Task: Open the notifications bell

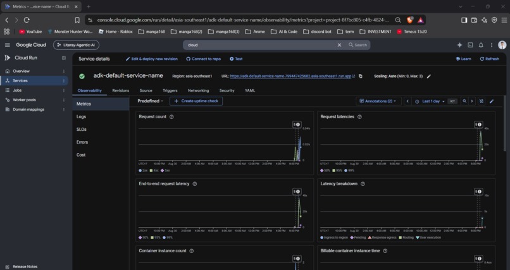Action: tap(481, 45)
